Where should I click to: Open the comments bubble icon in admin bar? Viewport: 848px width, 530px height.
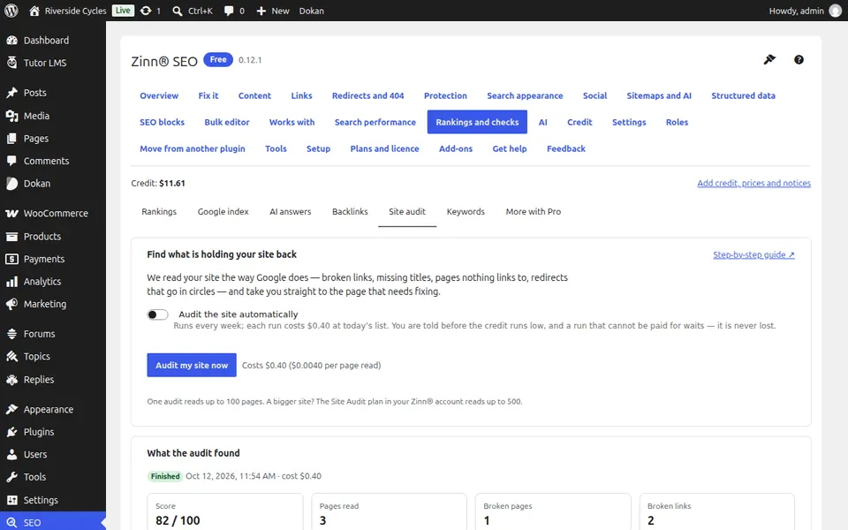pyautogui.click(x=229, y=11)
